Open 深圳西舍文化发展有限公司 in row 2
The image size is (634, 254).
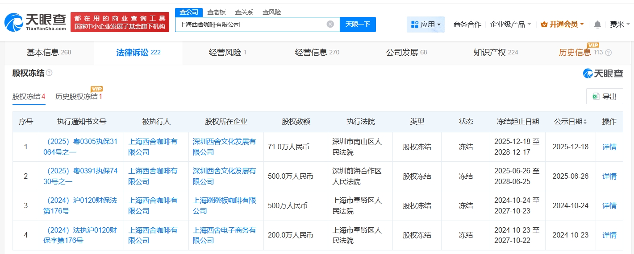225,176
